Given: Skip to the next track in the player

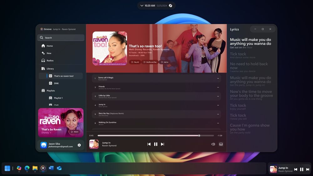Looking at the screenshot, I should (x=162, y=144).
